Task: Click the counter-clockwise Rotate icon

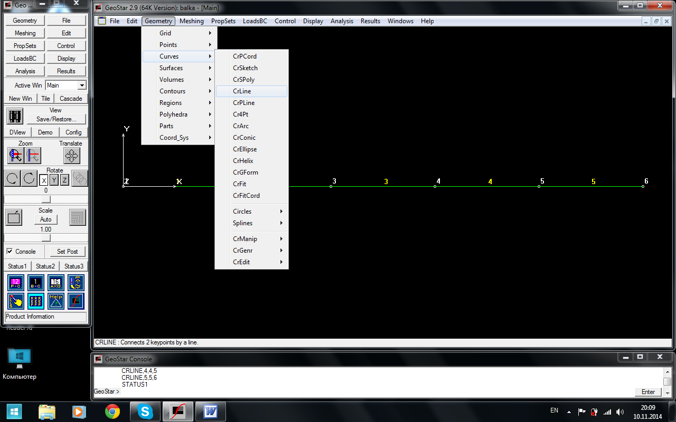Action: click(x=13, y=179)
